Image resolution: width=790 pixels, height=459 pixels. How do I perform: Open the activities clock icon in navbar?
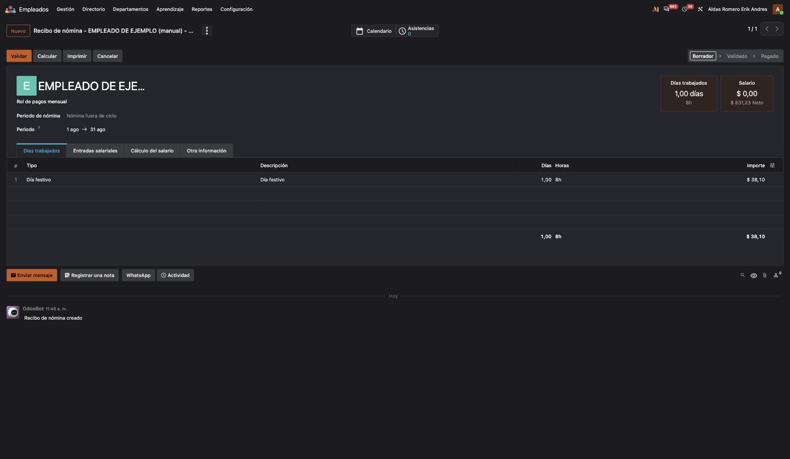click(684, 9)
